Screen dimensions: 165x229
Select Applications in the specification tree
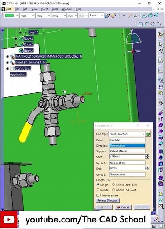click(x=18, y=74)
